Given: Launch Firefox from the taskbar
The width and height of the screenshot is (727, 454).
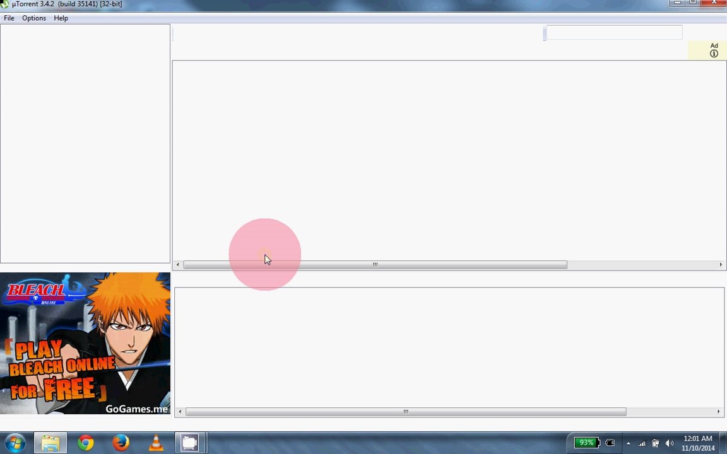Looking at the screenshot, I should point(121,443).
